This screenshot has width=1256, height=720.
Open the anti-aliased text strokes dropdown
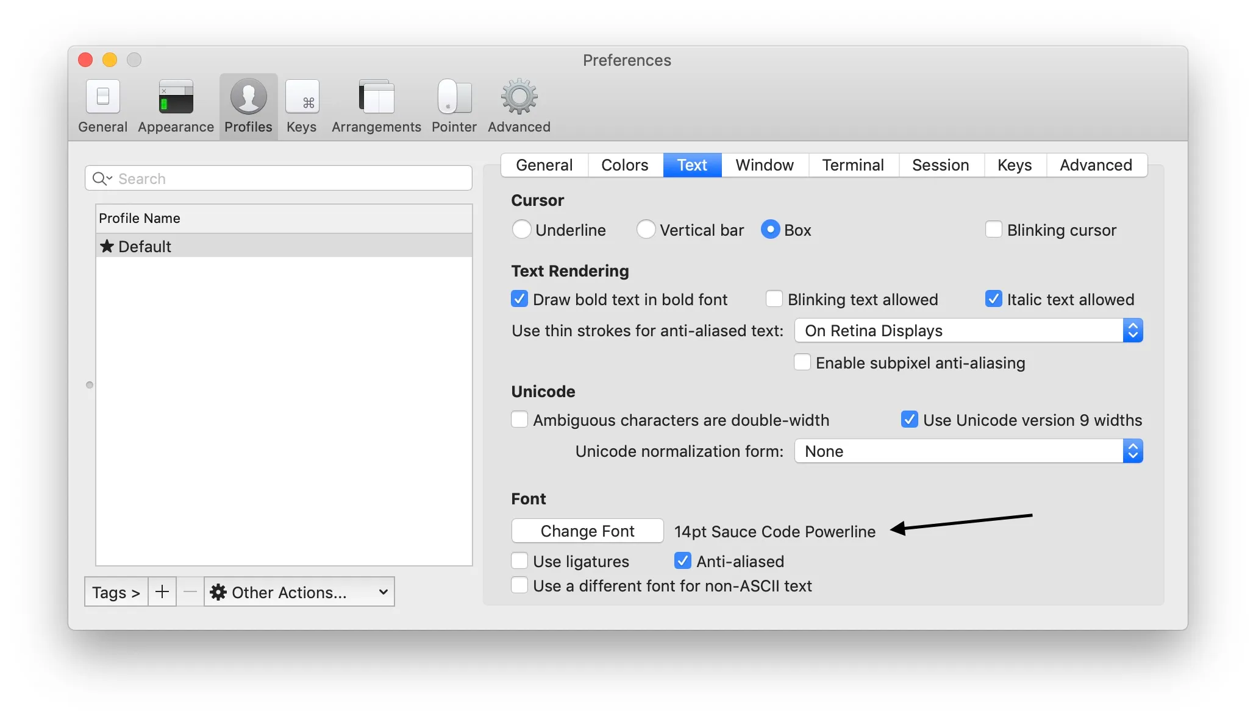pyautogui.click(x=1133, y=330)
